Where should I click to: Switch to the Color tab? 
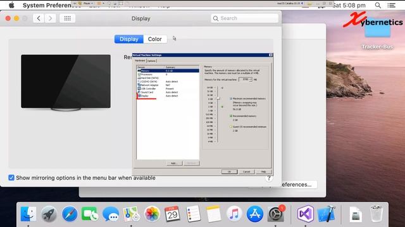click(x=155, y=39)
